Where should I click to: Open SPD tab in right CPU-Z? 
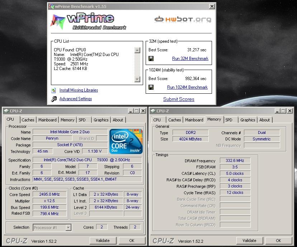click(231, 120)
